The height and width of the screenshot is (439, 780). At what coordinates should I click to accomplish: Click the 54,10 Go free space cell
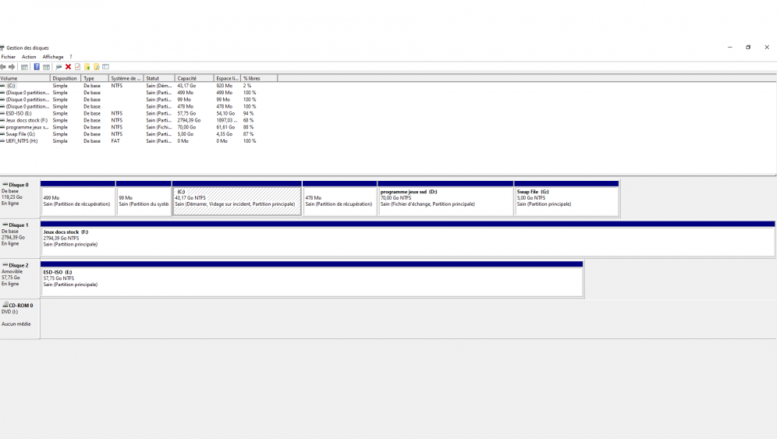225,113
